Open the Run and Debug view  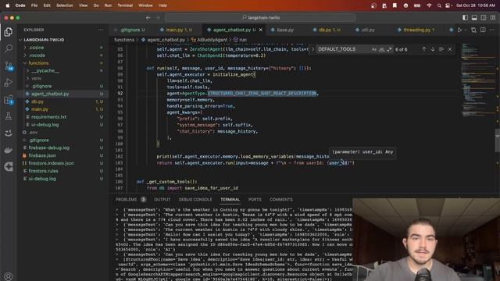pyautogui.click(x=9, y=83)
